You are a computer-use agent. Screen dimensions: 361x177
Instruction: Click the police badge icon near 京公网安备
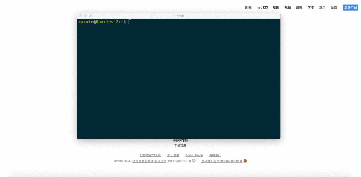tap(245, 161)
